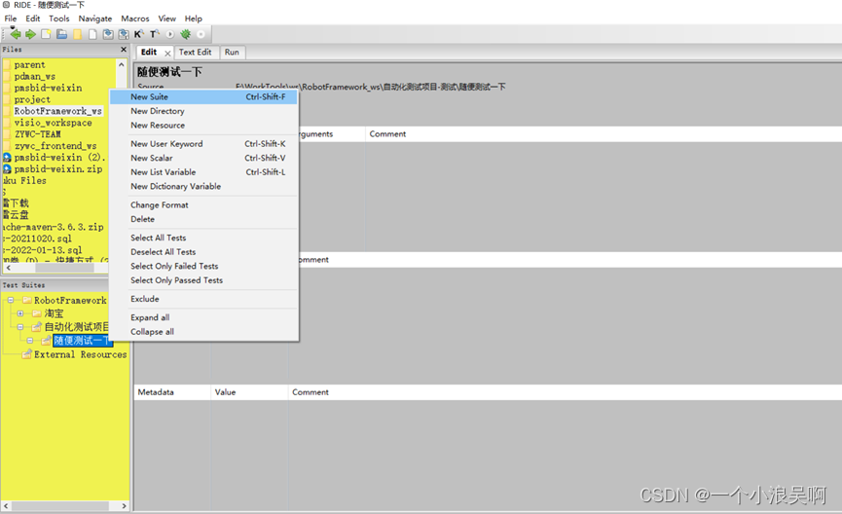Select RobotFramework_ws in the Files list
Screen dimensions: 842x514
(57, 111)
